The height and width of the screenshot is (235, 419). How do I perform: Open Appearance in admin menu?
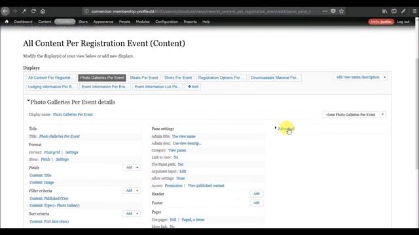[x=103, y=22]
